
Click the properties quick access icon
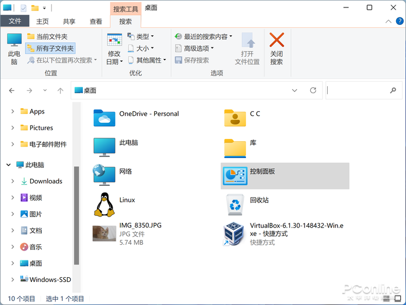pos(23,8)
